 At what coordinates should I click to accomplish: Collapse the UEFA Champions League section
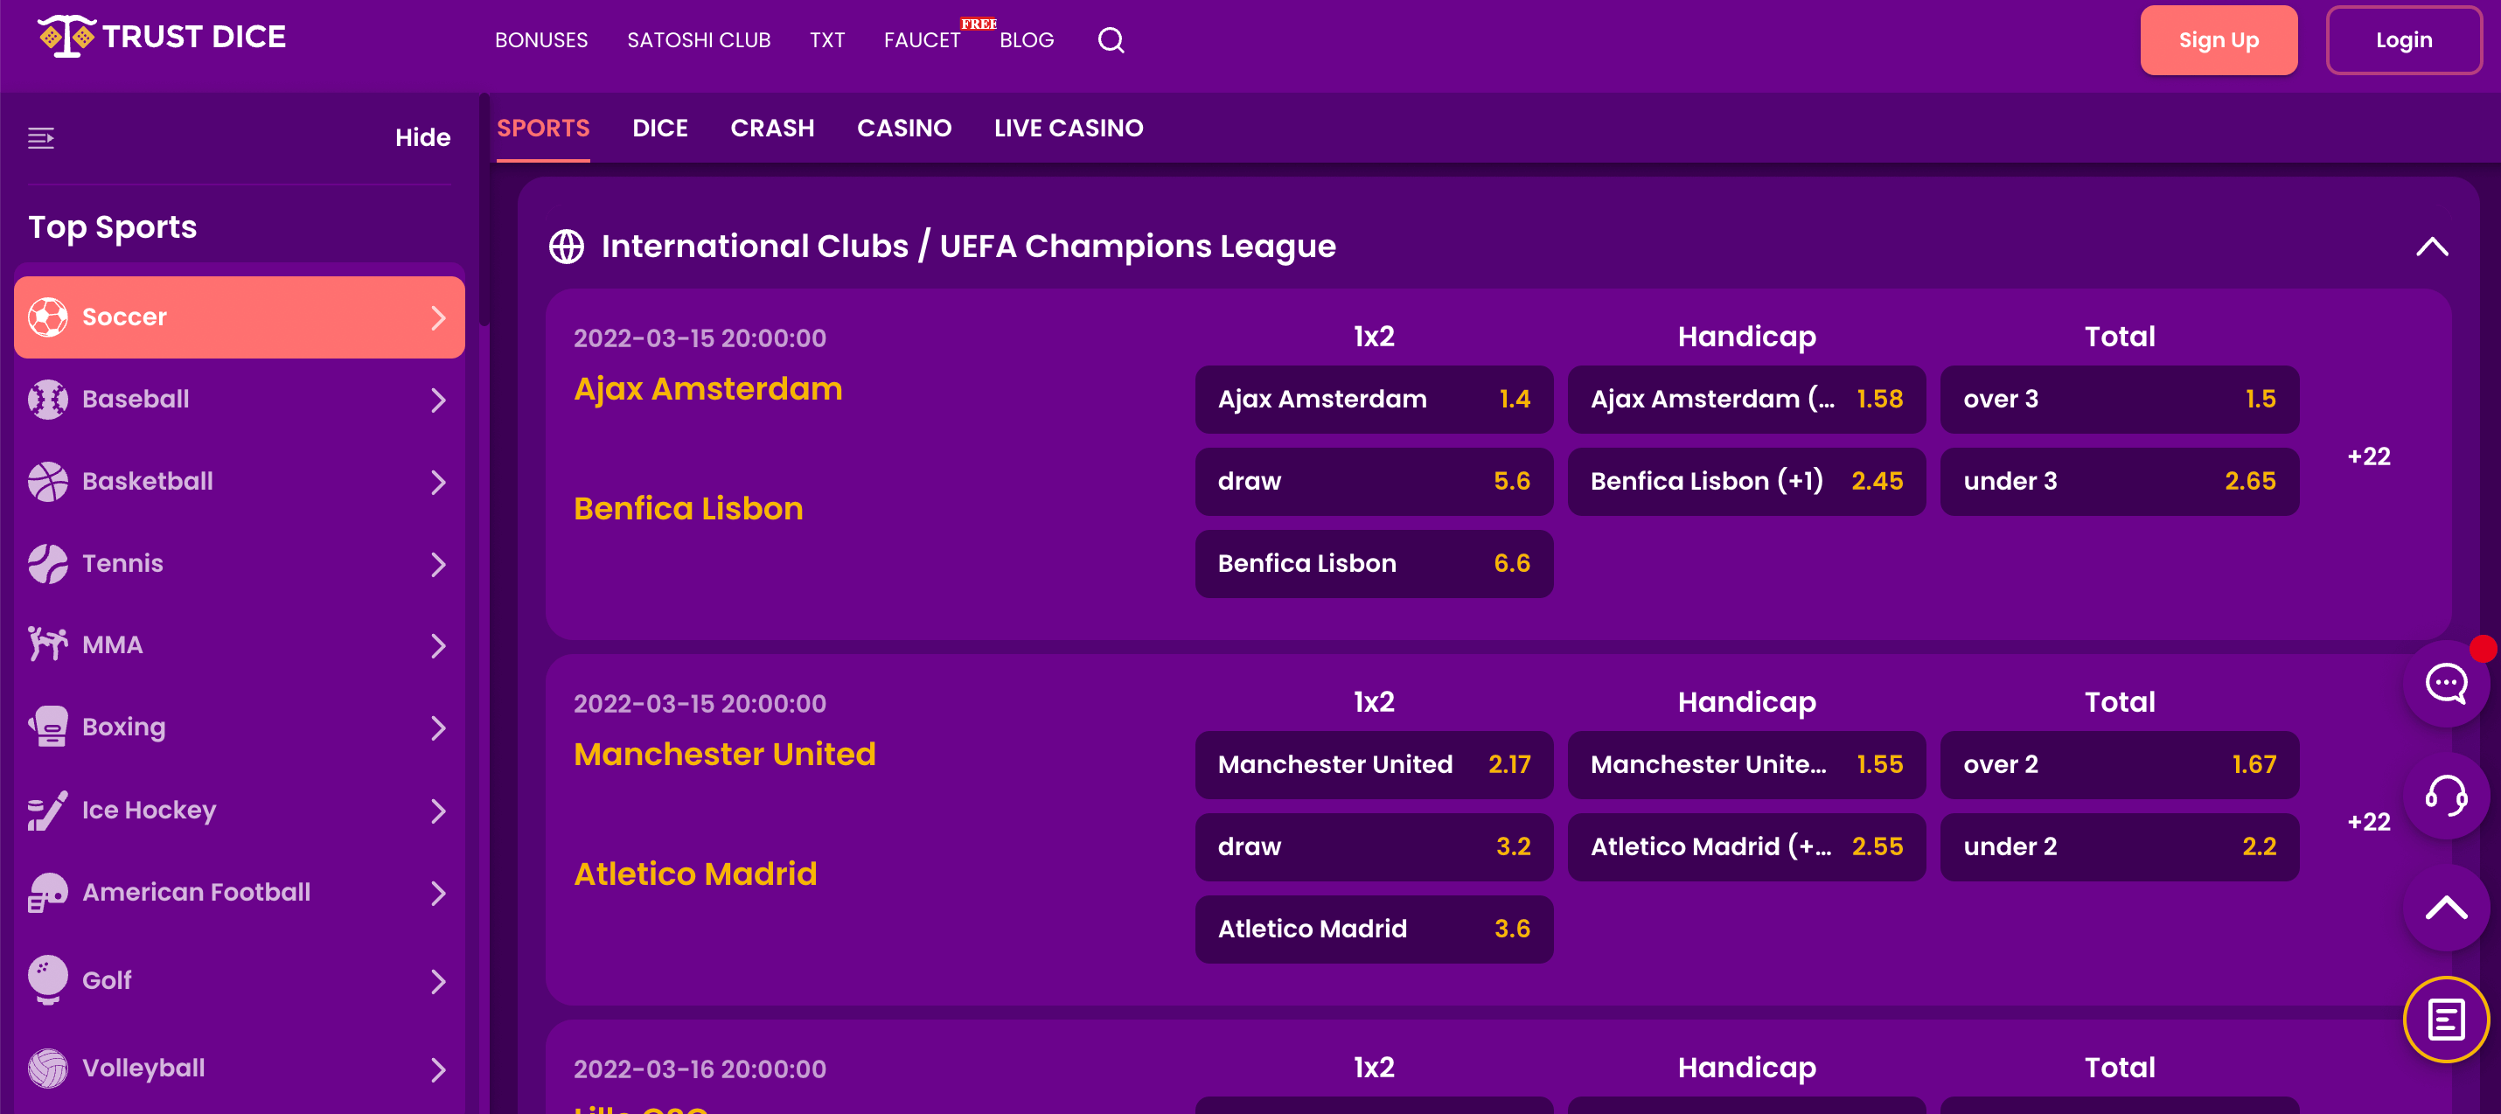(x=2431, y=247)
